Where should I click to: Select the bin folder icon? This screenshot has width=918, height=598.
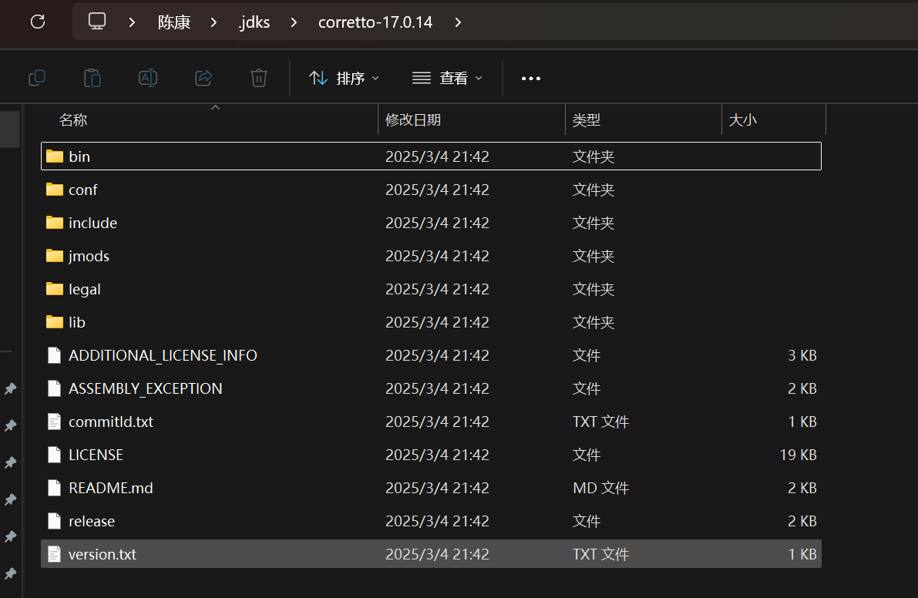[x=55, y=156]
